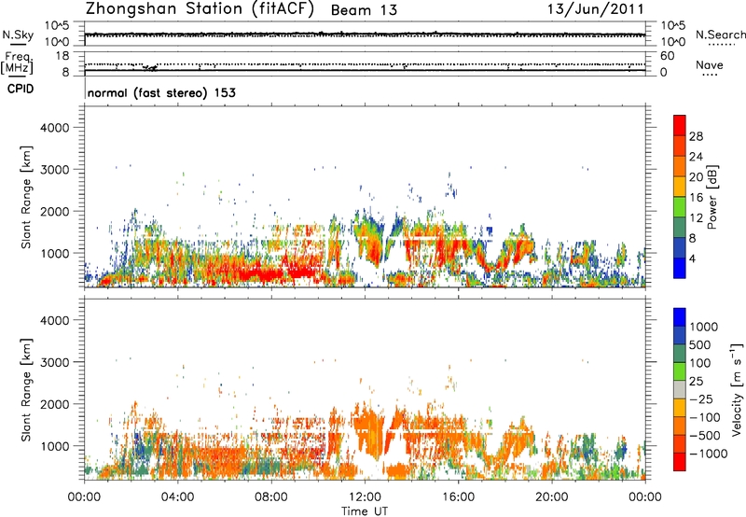Pick the red bottom segment of velocity colorbar
The width and height of the screenshot is (746, 517).
680,462
